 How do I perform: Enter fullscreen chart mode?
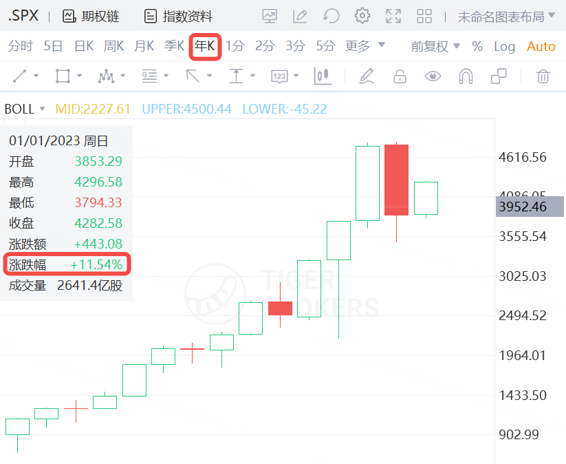(x=393, y=16)
